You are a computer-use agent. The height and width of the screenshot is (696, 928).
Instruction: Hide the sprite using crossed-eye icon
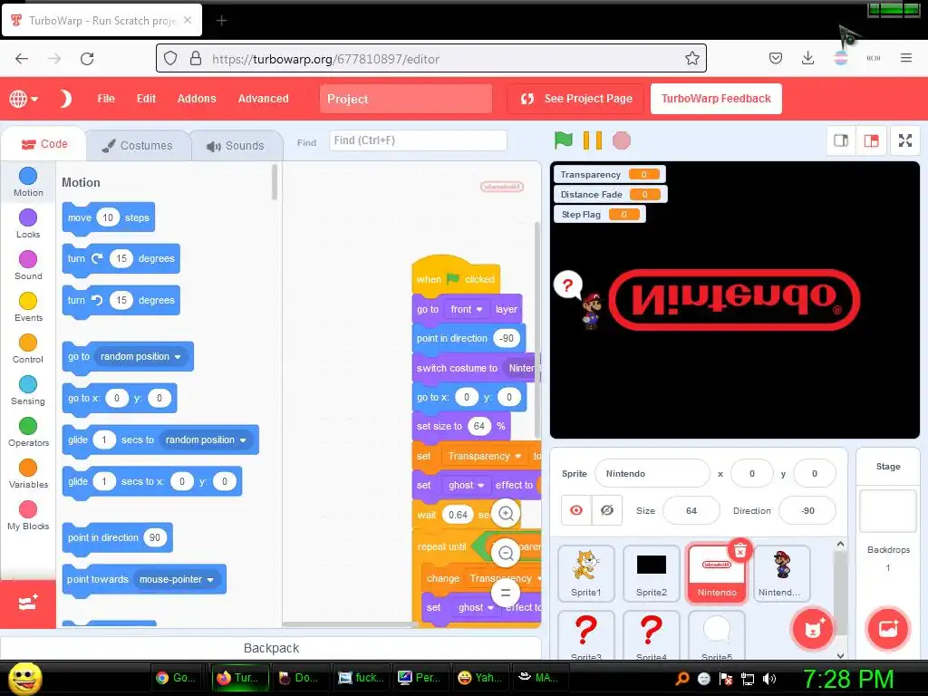(606, 510)
